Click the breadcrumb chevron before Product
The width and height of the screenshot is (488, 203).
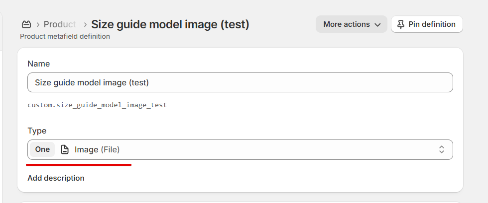tap(38, 24)
